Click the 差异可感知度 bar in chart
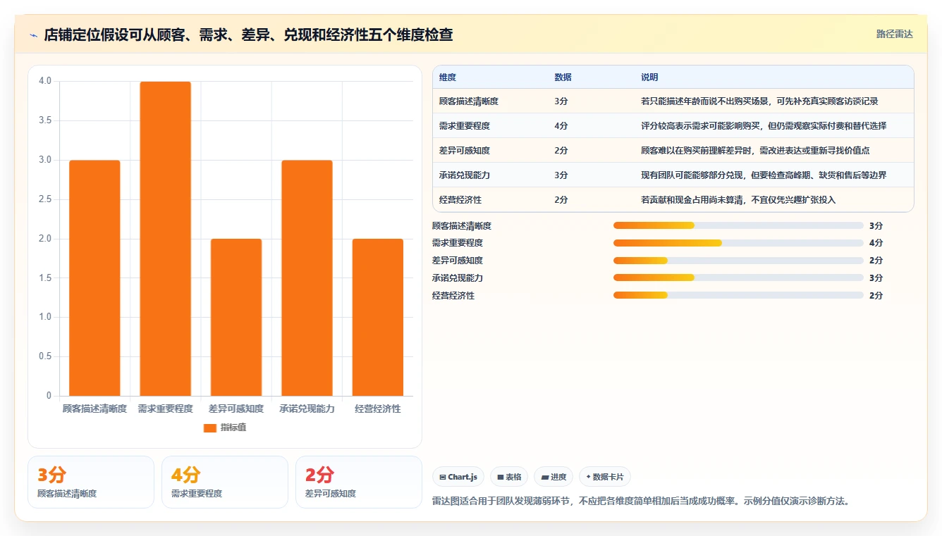This screenshot has height=536, width=942. (236, 317)
